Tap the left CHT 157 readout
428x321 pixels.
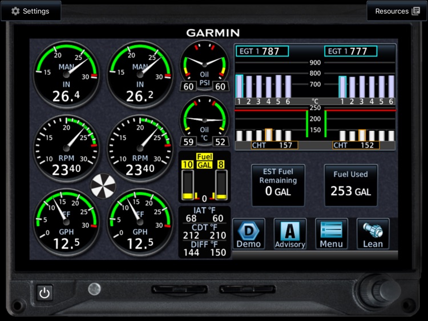274,145
